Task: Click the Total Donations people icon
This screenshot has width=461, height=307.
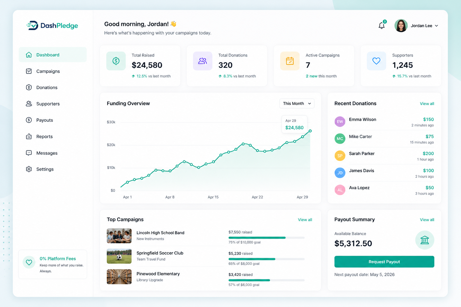Action: click(203, 61)
